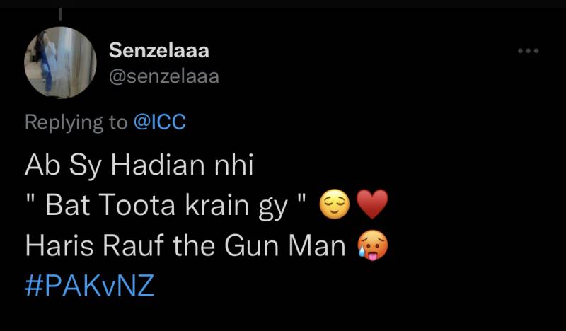The height and width of the screenshot is (331, 566).
Task: Click the name "Haris Rauf" in tweet
Action: click(91, 246)
